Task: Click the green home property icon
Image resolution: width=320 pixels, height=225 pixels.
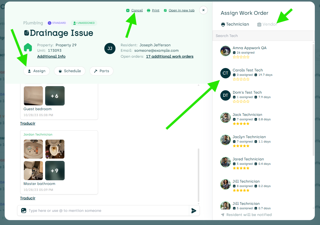Action: (x=28, y=48)
